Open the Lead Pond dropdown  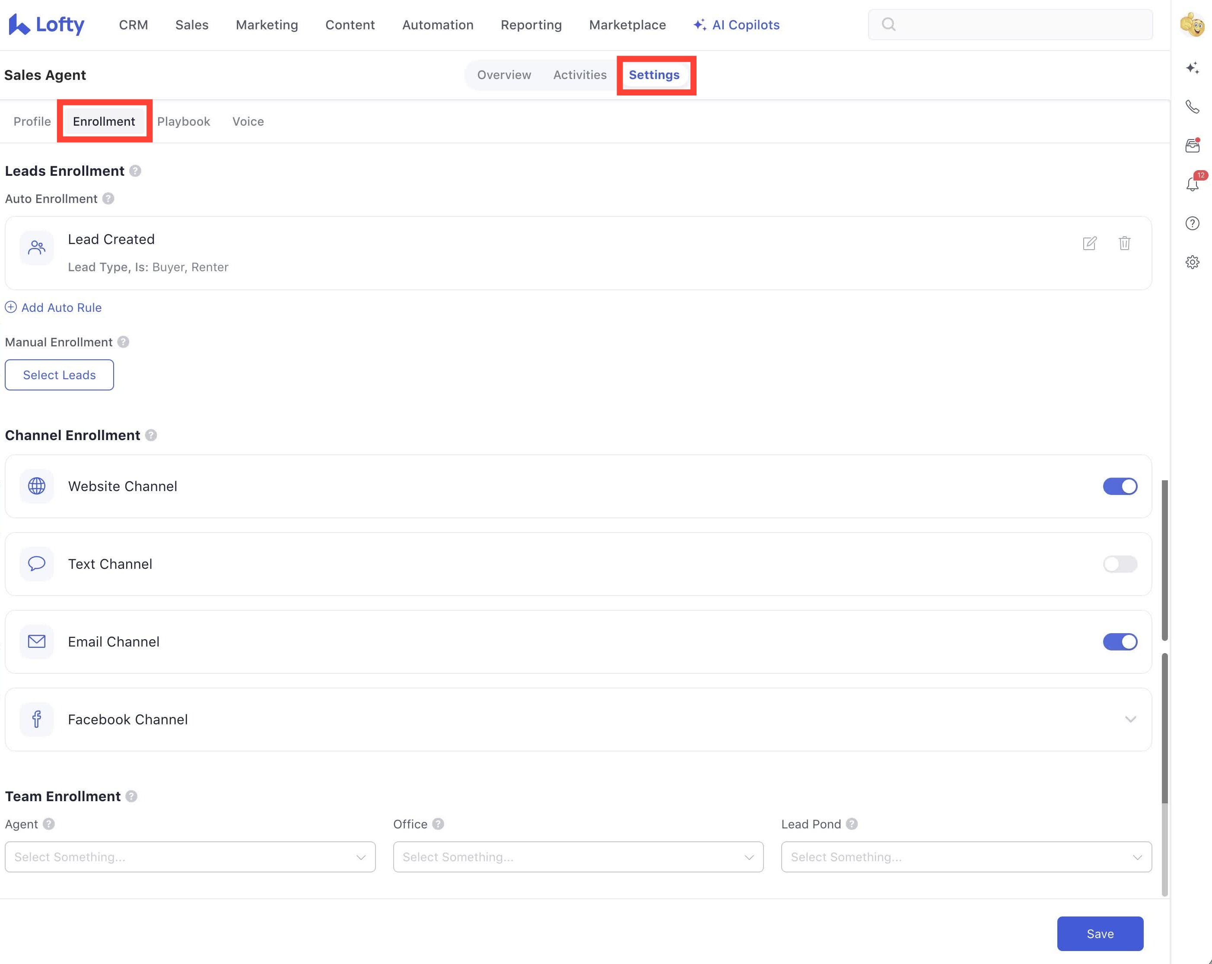[966, 857]
